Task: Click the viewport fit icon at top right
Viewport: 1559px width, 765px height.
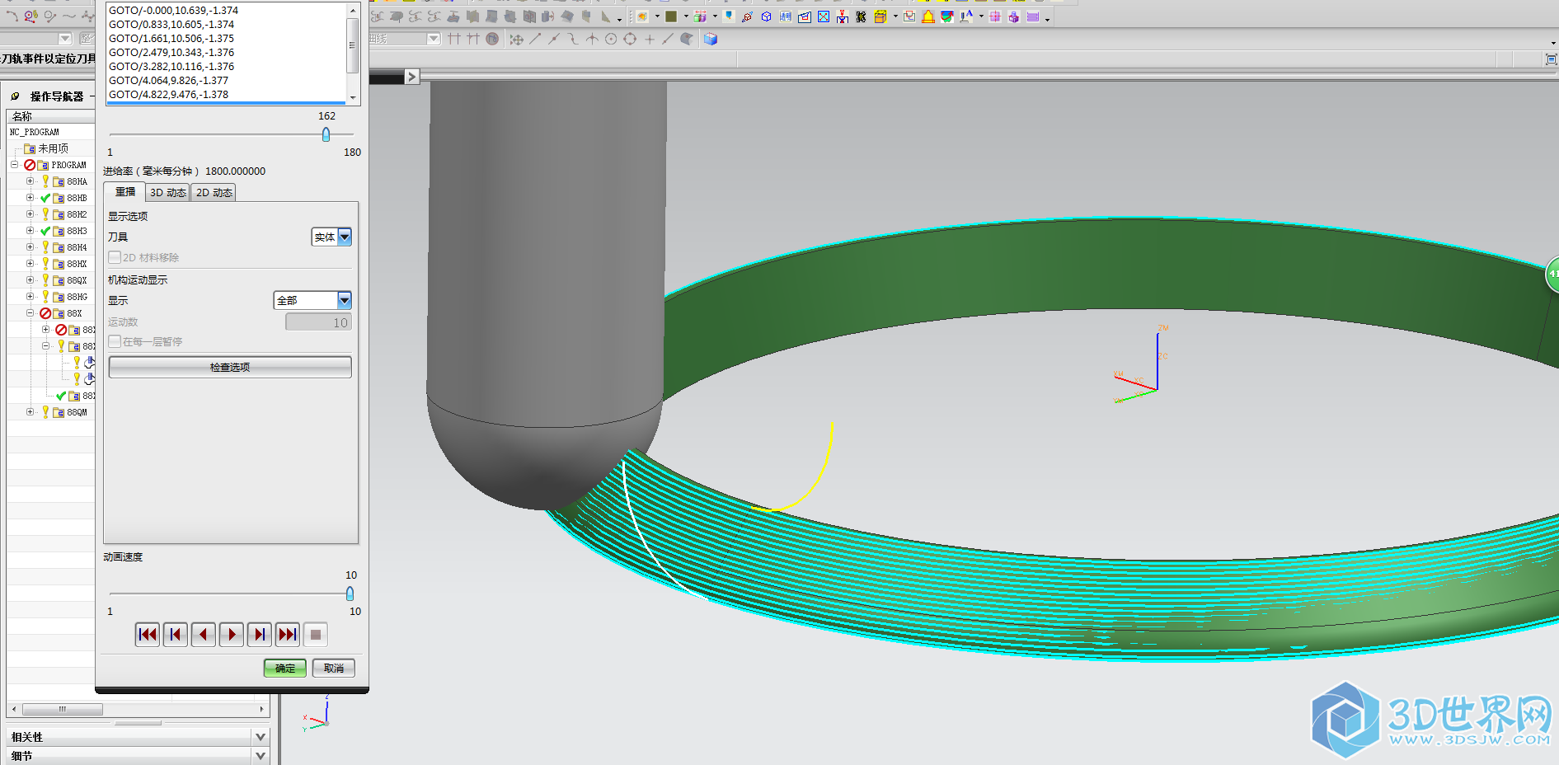Action: click(x=1551, y=59)
